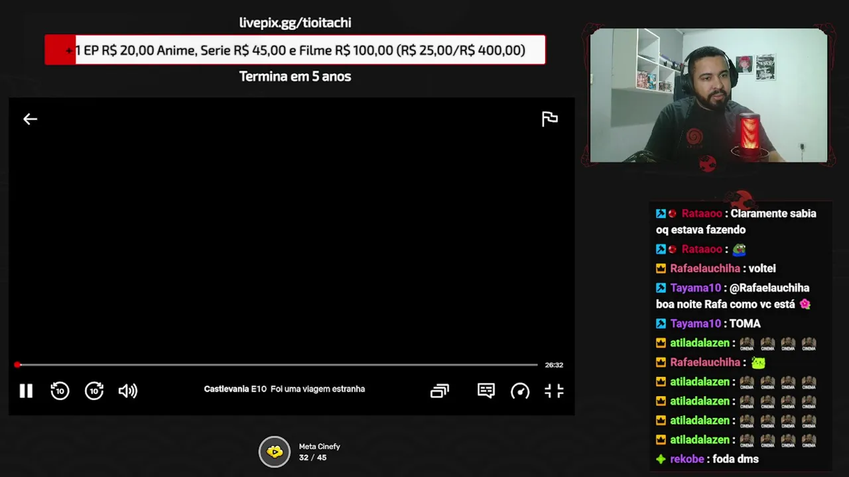Click the remaining time 26:32
The width and height of the screenshot is (849, 477).
pos(554,365)
